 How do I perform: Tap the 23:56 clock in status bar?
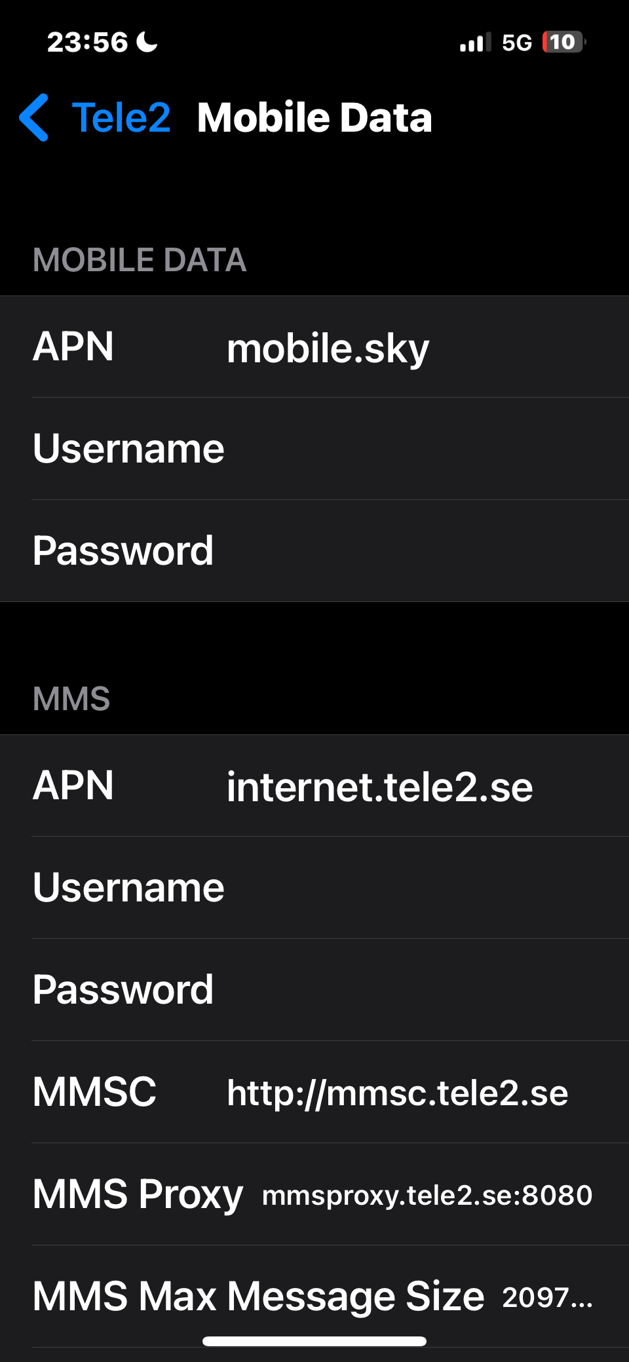pyautogui.click(x=87, y=42)
